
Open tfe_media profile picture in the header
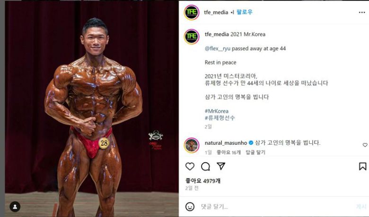[192, 12]
